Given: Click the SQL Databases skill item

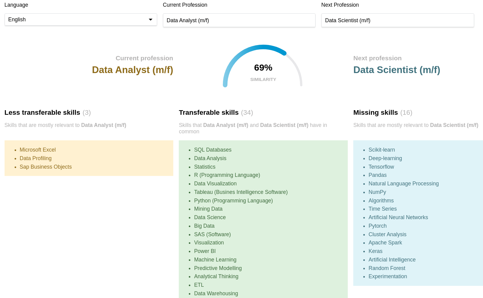Looking at the screenshot, I should coord(213,150).
